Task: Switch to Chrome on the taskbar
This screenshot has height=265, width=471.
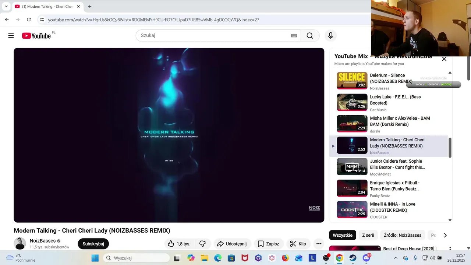Action: (x=339, y=258)
